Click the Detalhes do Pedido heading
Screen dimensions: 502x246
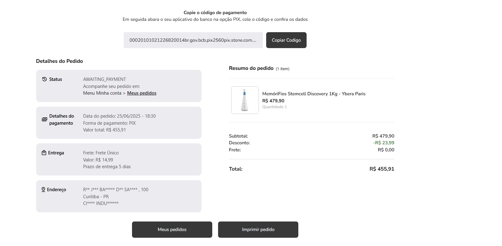59,61
